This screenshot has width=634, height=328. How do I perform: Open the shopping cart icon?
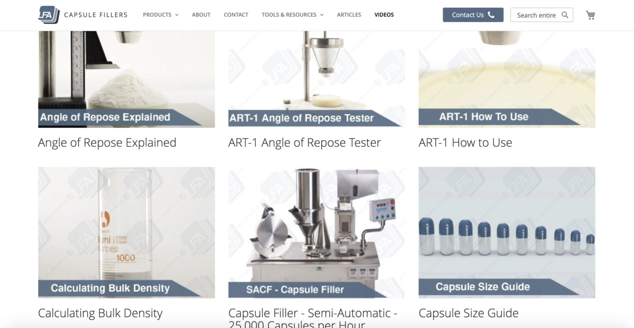(591, 15)
